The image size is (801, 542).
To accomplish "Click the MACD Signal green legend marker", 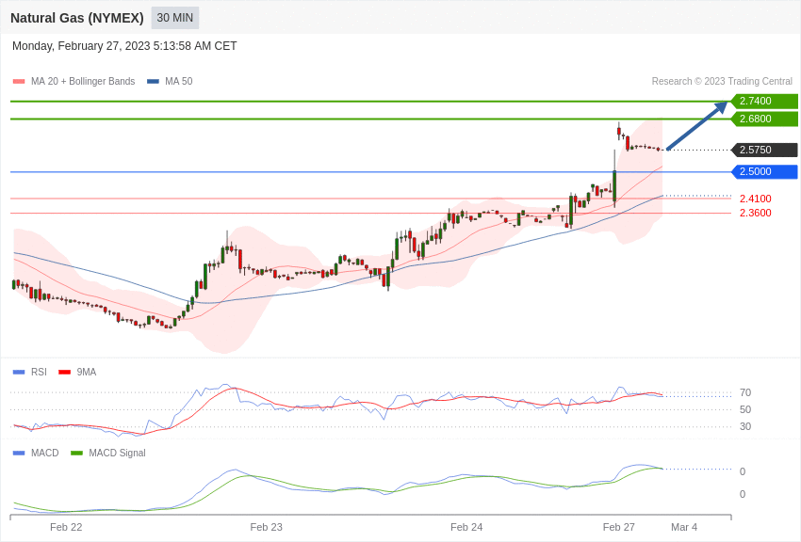I will (76, 453).
